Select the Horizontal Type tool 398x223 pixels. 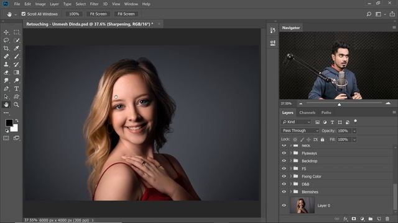(x=17, y=89)
